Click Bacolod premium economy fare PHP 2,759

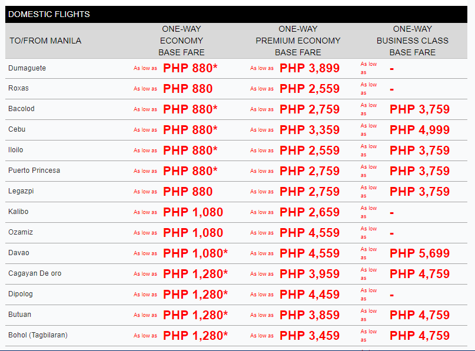pos(309,109)
